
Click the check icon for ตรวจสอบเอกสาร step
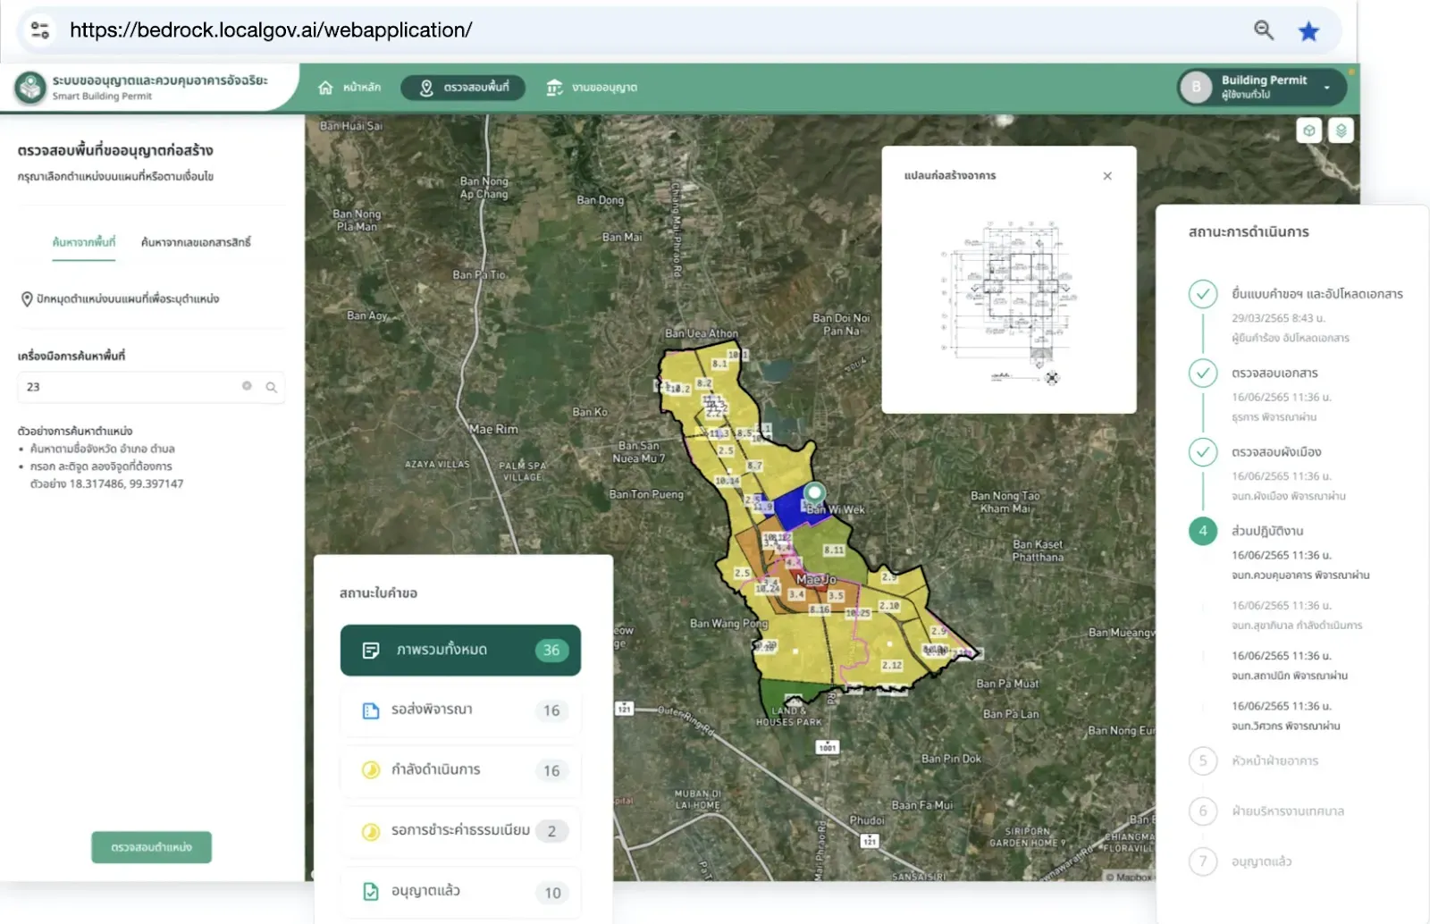click(1203, 373)
